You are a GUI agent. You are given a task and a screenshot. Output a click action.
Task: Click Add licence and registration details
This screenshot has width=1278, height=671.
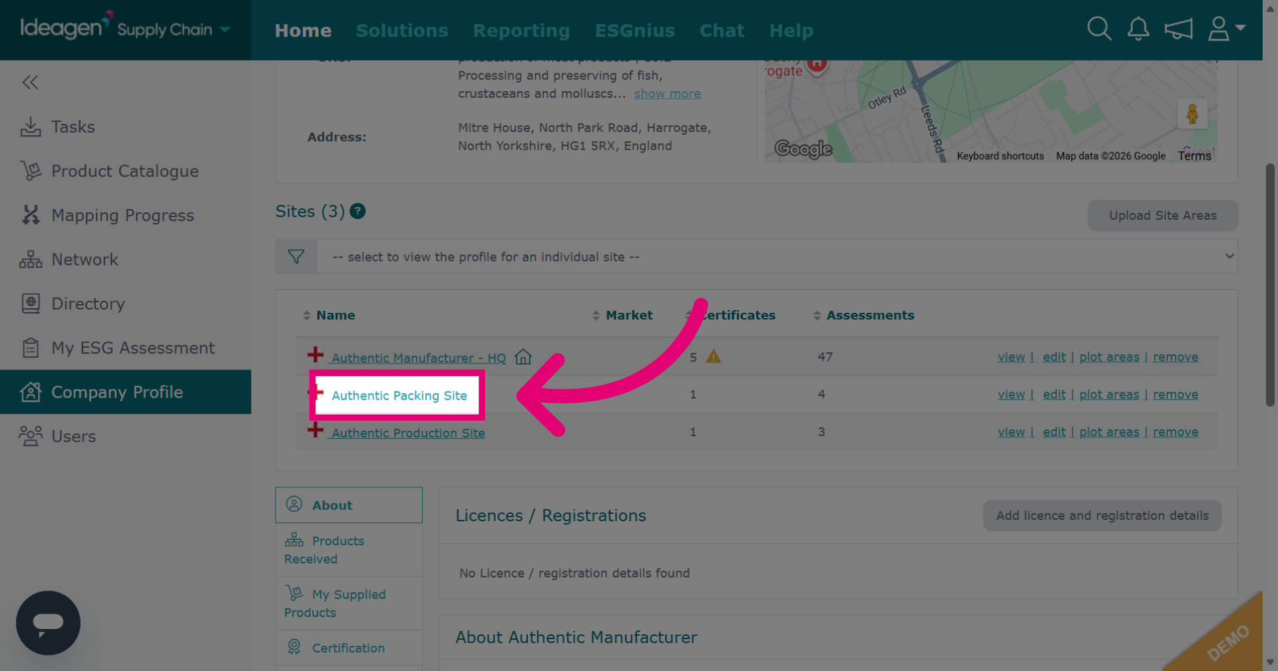[x=1102, y=515]
